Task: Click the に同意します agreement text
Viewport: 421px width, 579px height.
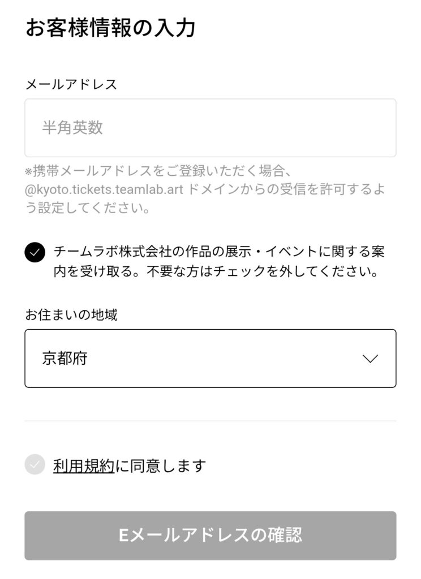Action: [161, 466]
